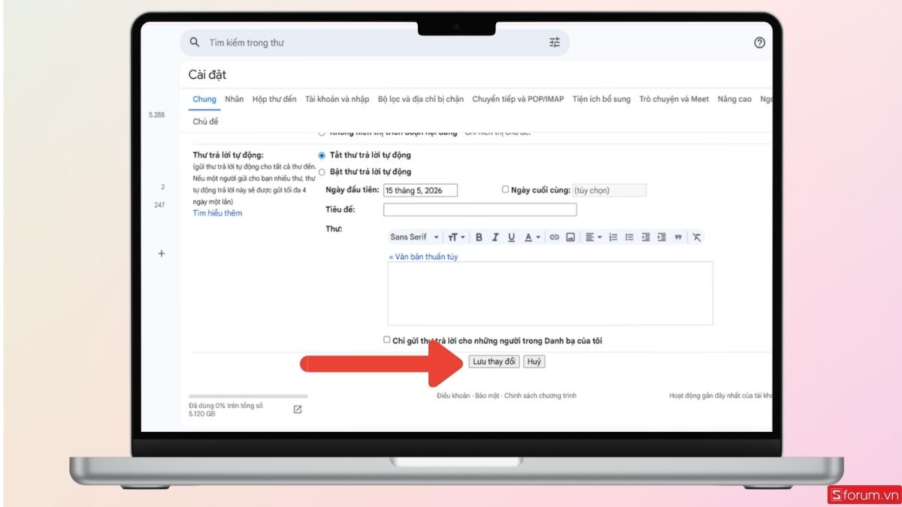This screenshot has width=902, height=507.
Task: Open the text color dropdown
Action: [532, 237]
